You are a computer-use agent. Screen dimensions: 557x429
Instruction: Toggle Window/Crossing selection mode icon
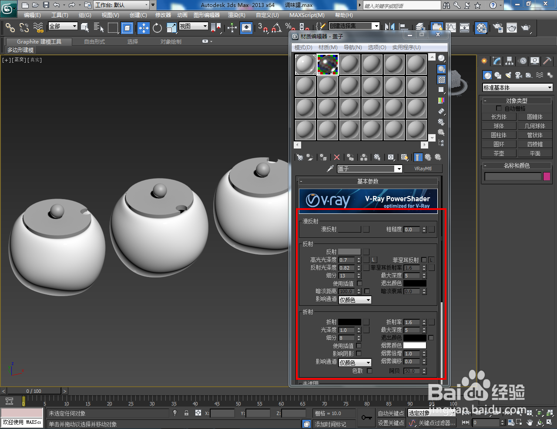point(127,28)
